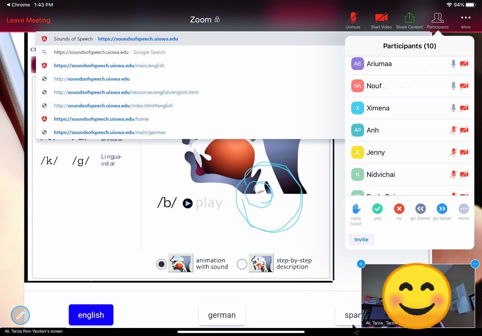The image size is (482, 336).
Task: Click Anh's muted microphone icon
Action: coord(453,130)
